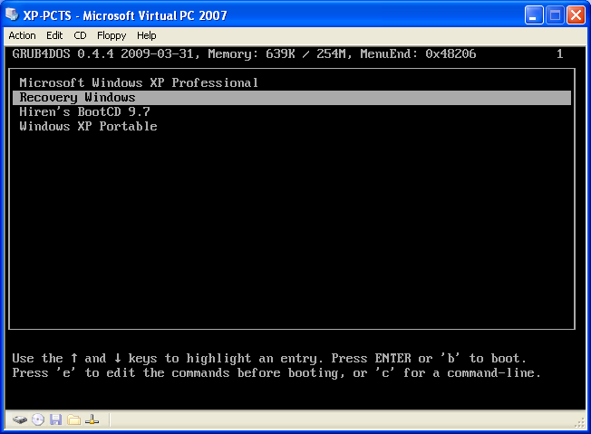This screenshot has width=591, height=434.
Task: Open the Edit menu
Action: [x=54, y=35]
